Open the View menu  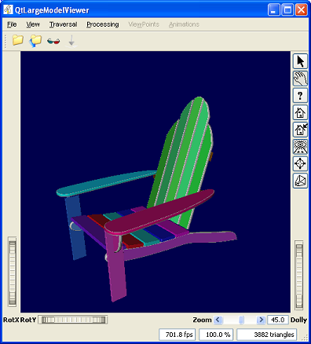[33, 24]
